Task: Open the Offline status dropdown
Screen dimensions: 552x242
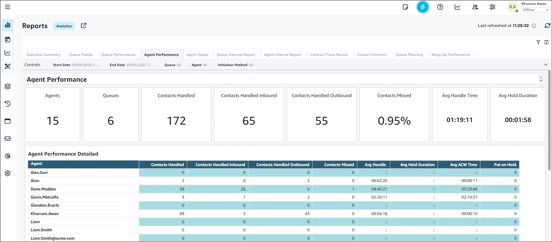Action: (535, 10)
